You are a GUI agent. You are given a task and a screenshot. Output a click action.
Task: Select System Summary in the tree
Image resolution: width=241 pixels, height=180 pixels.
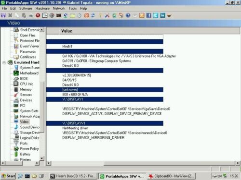click(30, 68)
